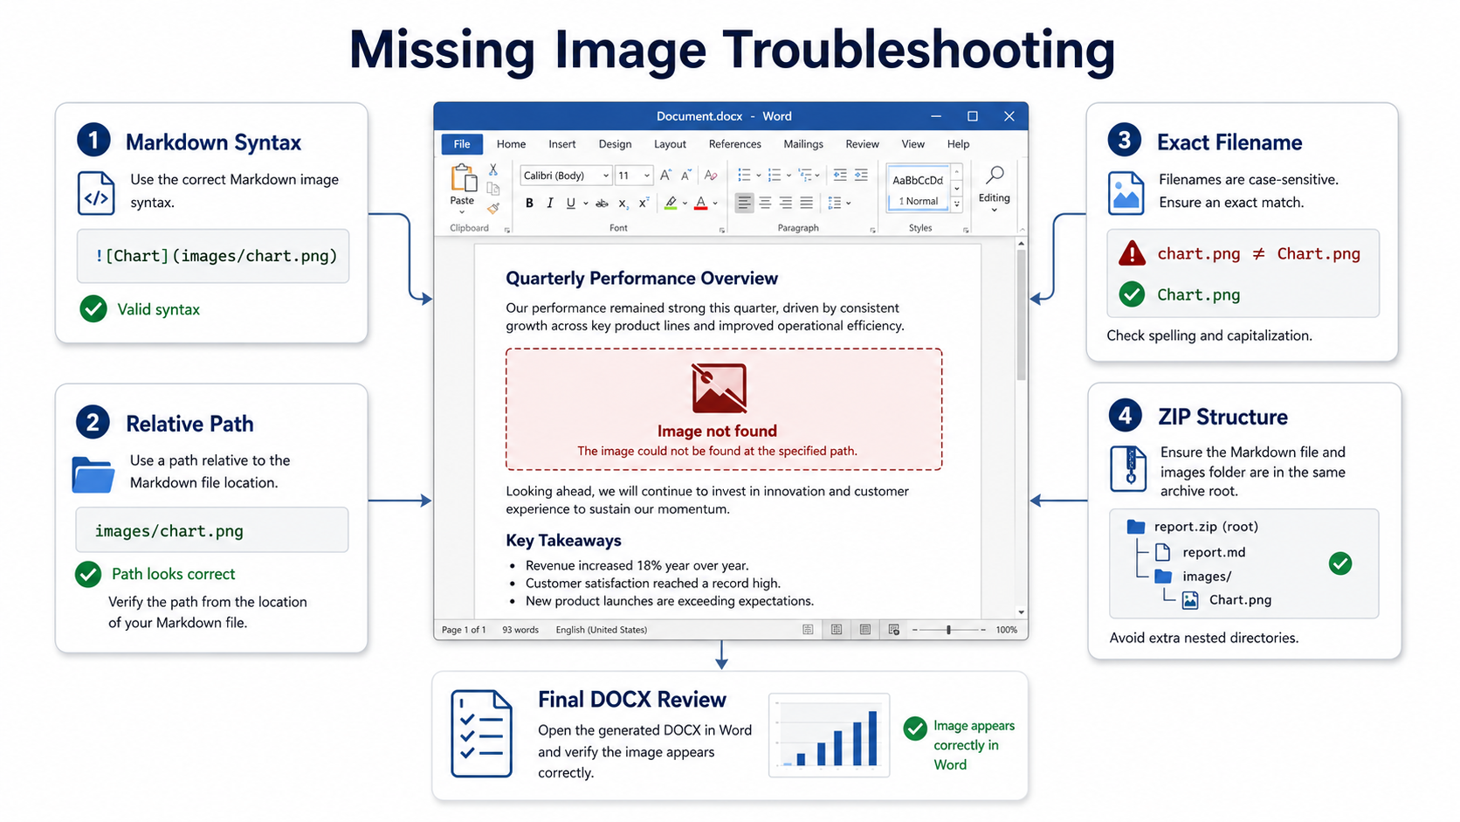Viewport: 1460px width, 822px height.
Task: Justify the paragraph text
Action: (807, 203)
